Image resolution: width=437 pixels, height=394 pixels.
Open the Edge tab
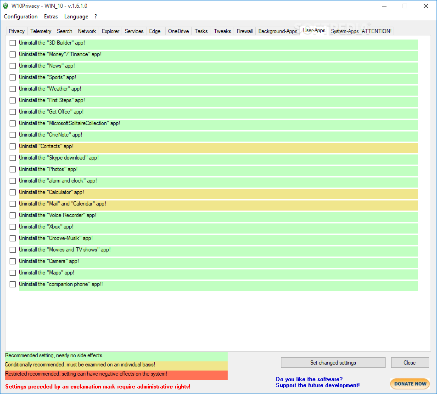tap(155, 31)
